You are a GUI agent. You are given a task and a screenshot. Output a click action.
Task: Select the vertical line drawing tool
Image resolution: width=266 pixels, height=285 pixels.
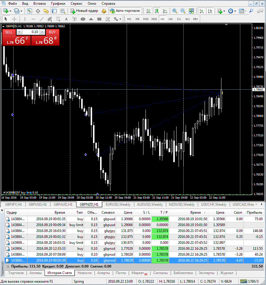pos(25,19)
